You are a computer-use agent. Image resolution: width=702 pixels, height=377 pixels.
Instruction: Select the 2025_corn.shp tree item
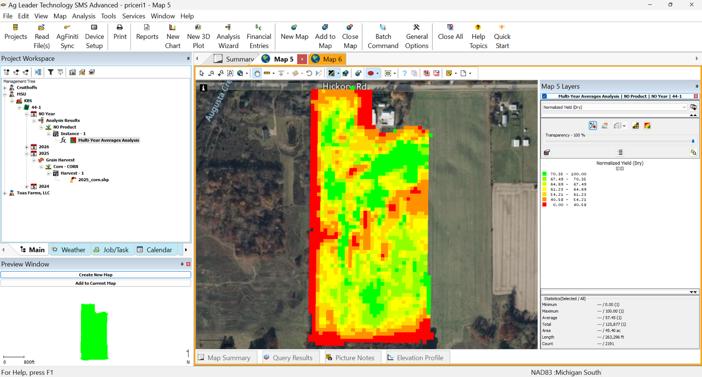pos(93,180)
